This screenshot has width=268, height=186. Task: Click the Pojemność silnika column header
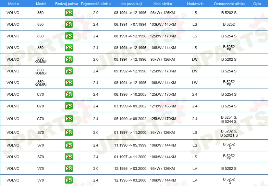click(x=96, y=4)
